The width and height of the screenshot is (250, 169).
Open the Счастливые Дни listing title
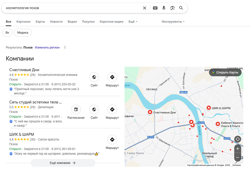click(x=24, y=70)
